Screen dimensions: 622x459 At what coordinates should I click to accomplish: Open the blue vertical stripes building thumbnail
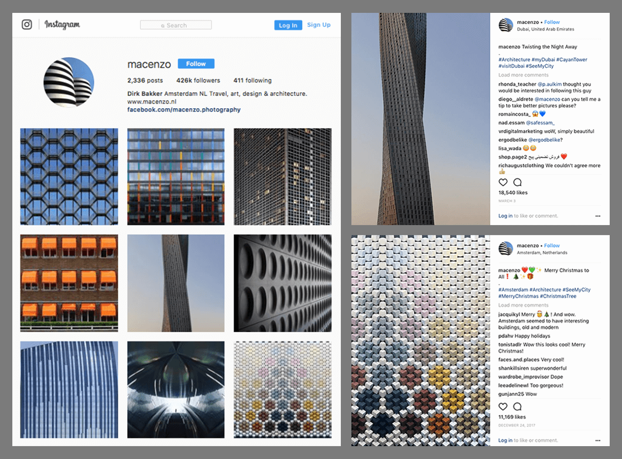click(69, 389)
